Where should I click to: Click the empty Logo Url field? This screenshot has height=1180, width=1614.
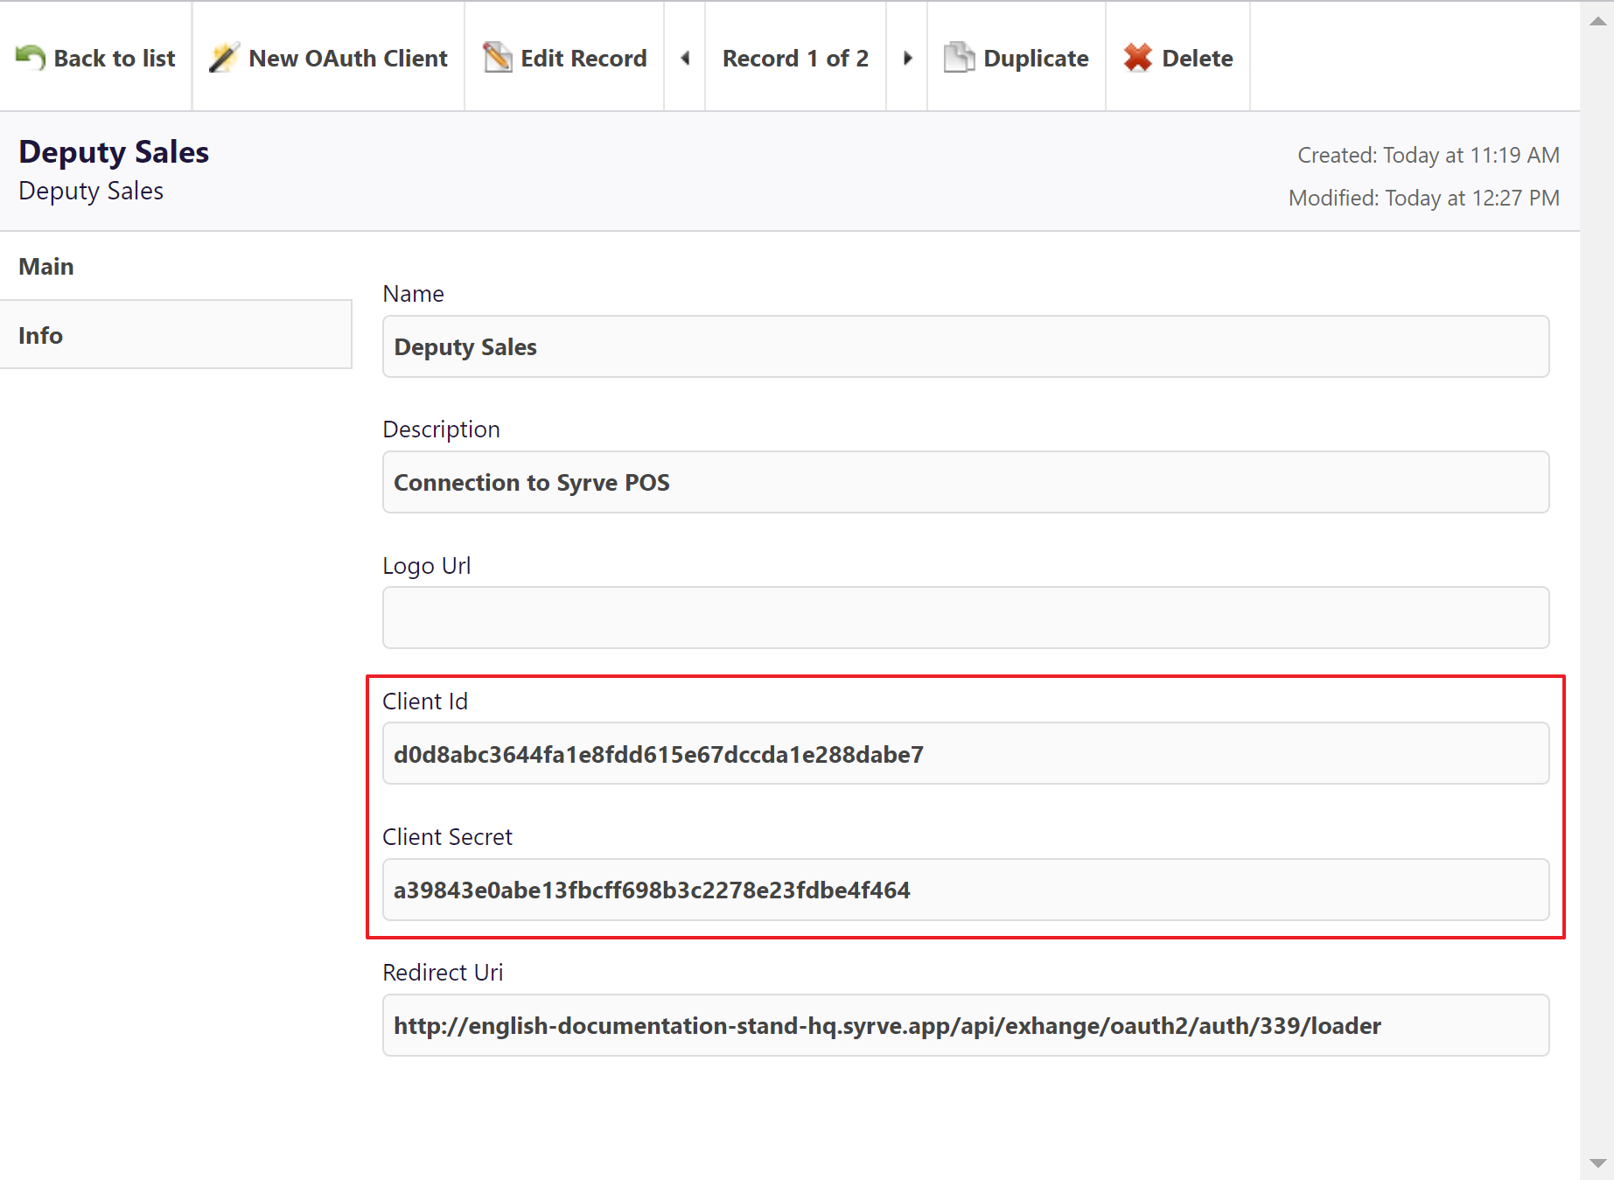click(965, 618)
